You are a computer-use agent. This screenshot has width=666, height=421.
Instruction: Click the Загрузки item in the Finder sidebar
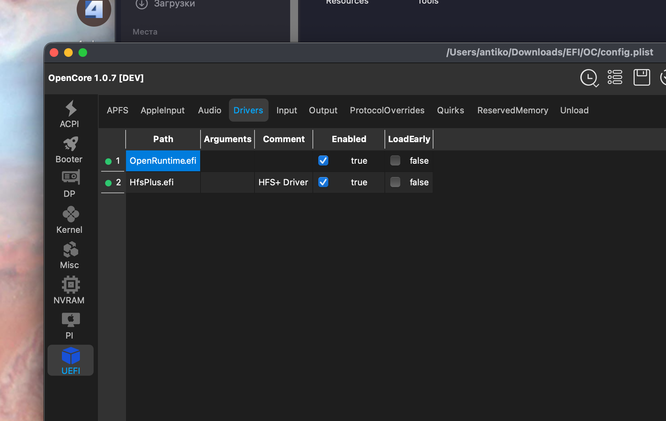175,4
